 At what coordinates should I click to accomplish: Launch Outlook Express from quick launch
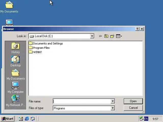[x=33, y=119]
